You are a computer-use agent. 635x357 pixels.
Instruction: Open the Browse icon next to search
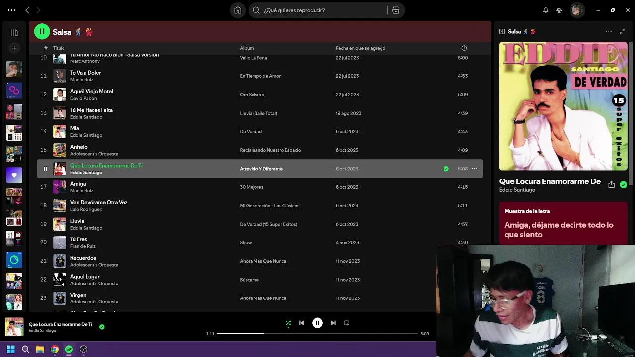[x=396, y=10]
